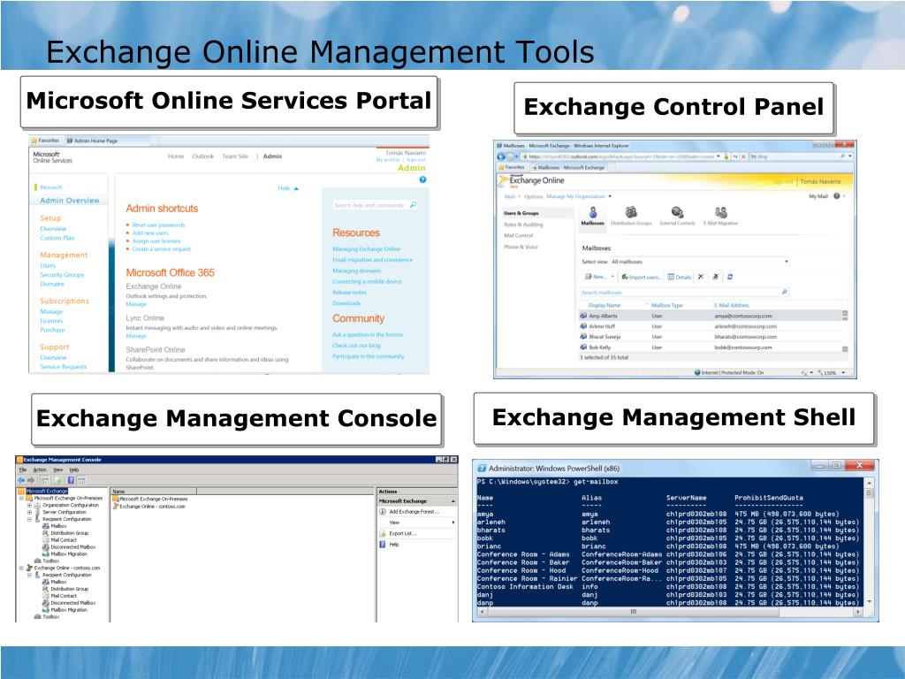Click the refresh icon in mailbox toolbar
Screen dimensions: 905x679
(729, 277)
